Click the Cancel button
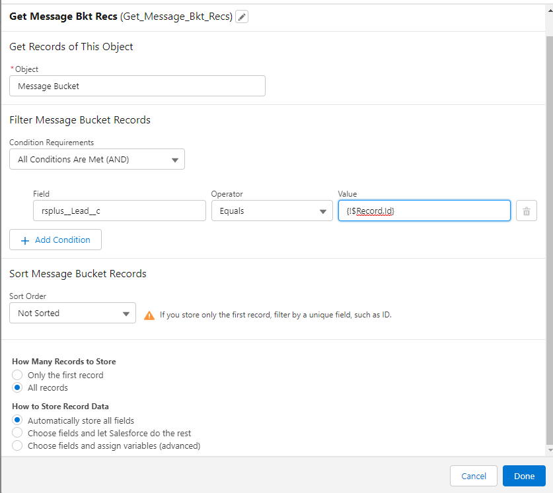This screenshot has width=553, height=493. [473, 476]
